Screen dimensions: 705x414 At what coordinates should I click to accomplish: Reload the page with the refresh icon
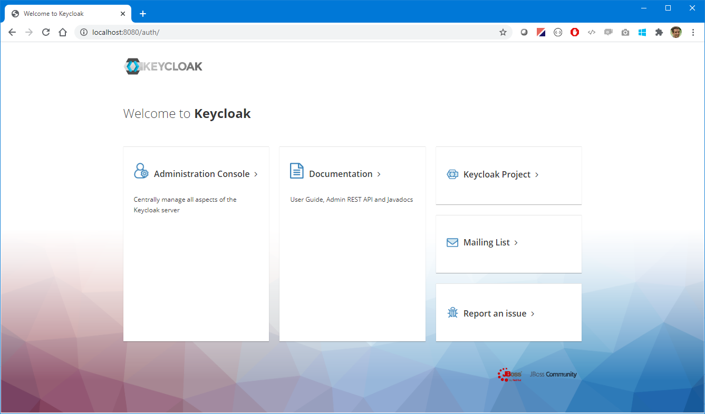[x=46, y=32]
